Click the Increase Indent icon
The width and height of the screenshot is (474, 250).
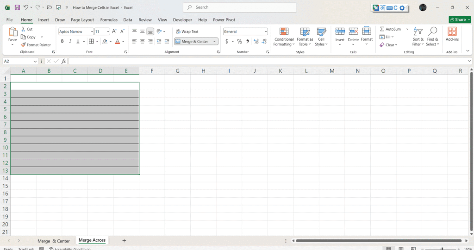coord(167,41)
